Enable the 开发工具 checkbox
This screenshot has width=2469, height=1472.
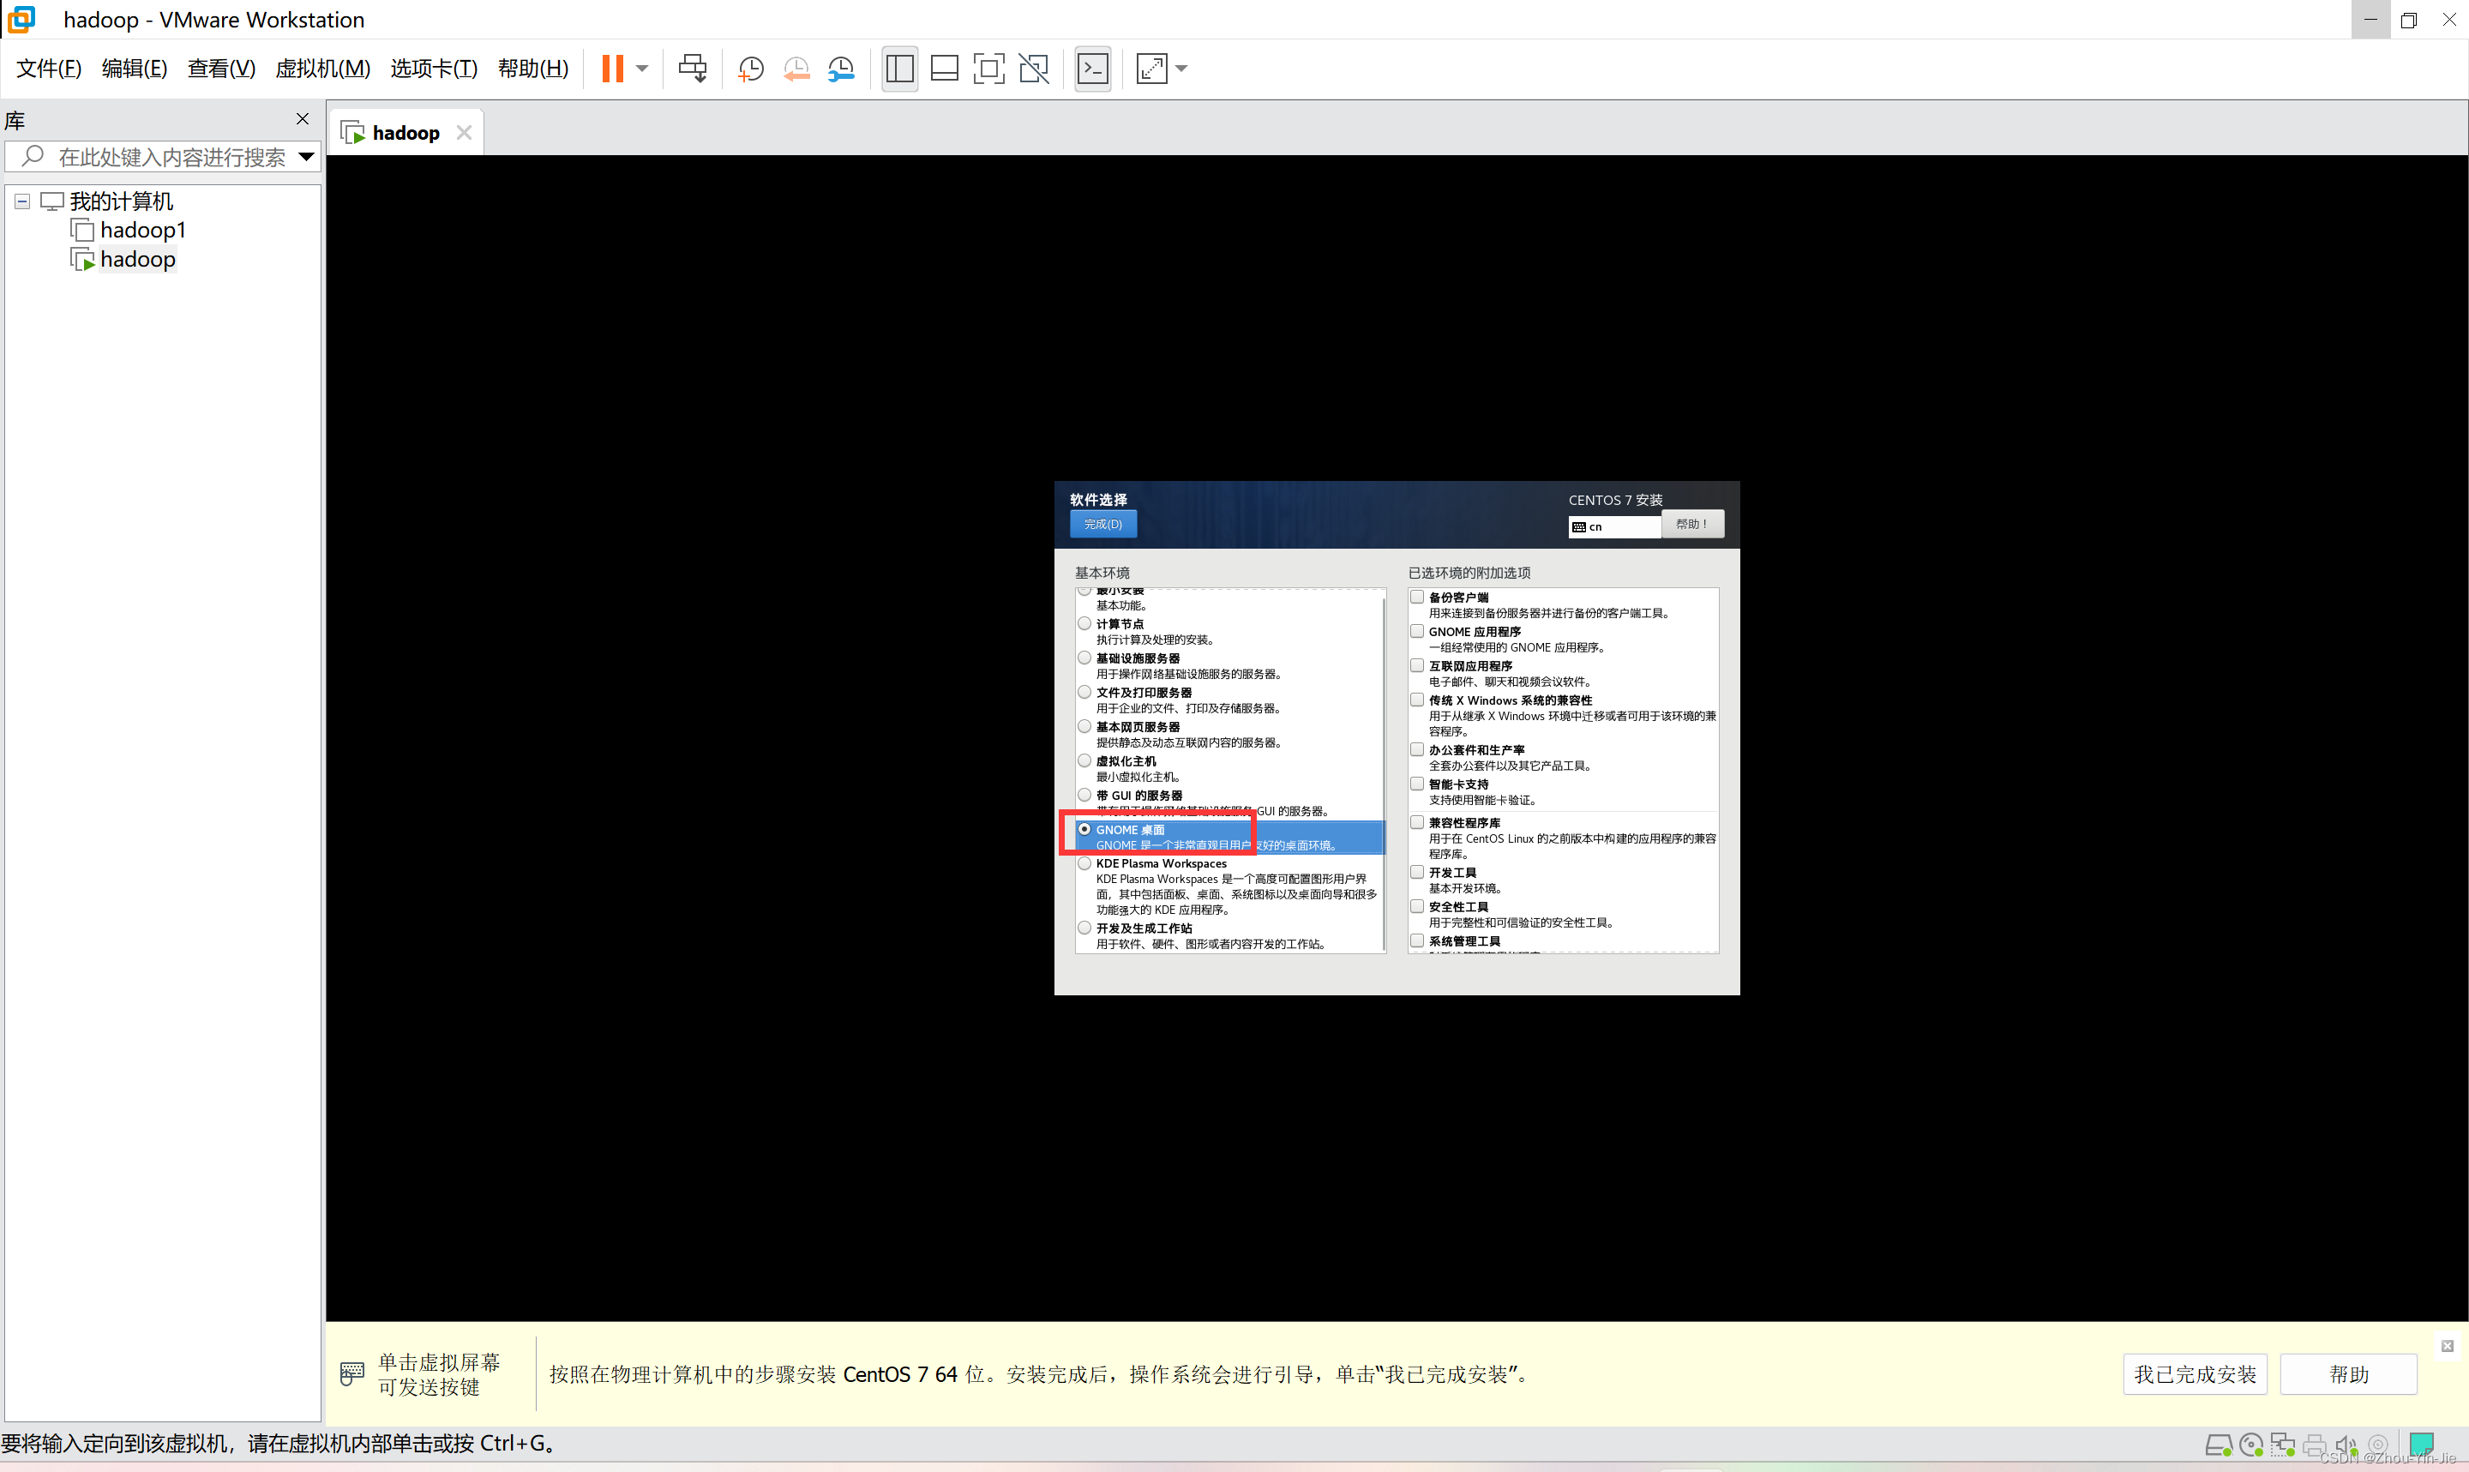[1417, 872]
